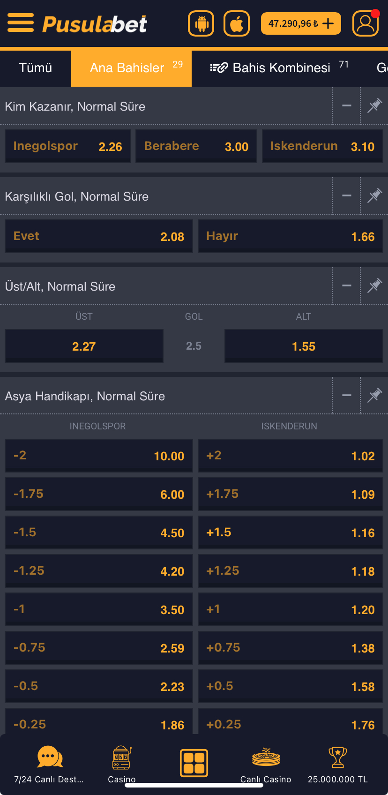Tap the Android app download icon
This screenshot has width=388, height=795.
tap(201, 23)
